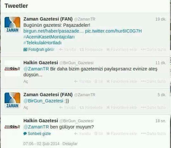Expand the 'evinize ateş düşsün' tweet with Aç
This screenshot has width=171, height=148.
26,81
